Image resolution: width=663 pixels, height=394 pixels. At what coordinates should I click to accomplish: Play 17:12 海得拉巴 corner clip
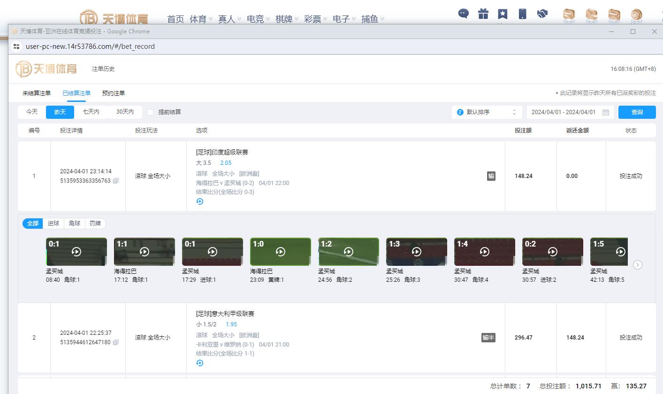click(145, 252)
